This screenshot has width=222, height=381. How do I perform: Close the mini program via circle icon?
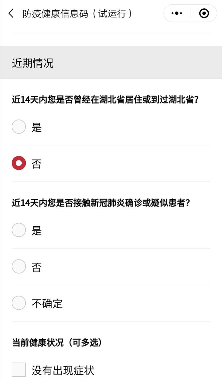pyautogui.click(x=204, y=13)
